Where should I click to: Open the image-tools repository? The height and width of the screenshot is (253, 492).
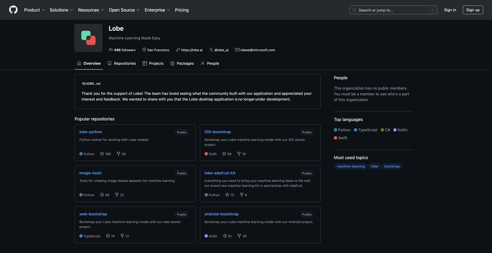tap(90, 173)
